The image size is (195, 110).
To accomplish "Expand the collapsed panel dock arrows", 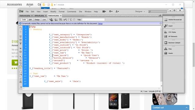I will (183, 15).
